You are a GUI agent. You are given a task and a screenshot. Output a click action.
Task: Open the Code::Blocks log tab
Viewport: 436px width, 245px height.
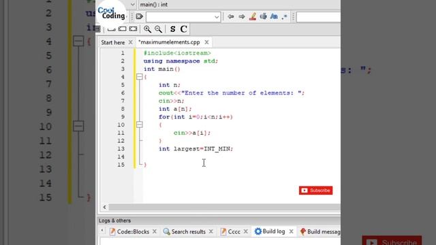(x=129, y=231)
